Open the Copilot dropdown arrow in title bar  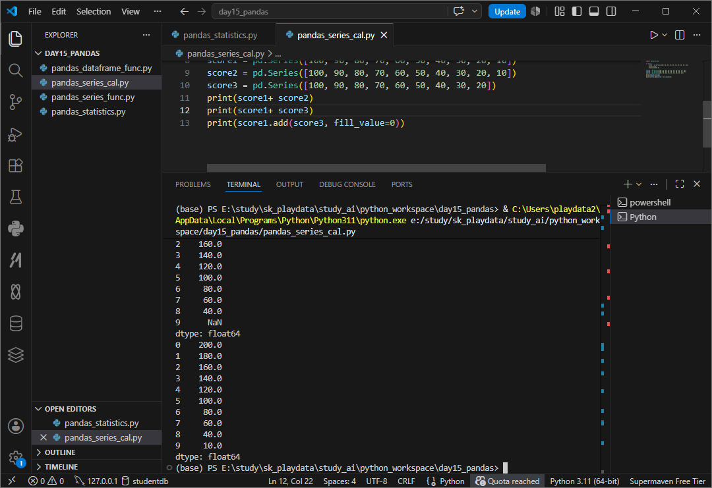point(475,11)
